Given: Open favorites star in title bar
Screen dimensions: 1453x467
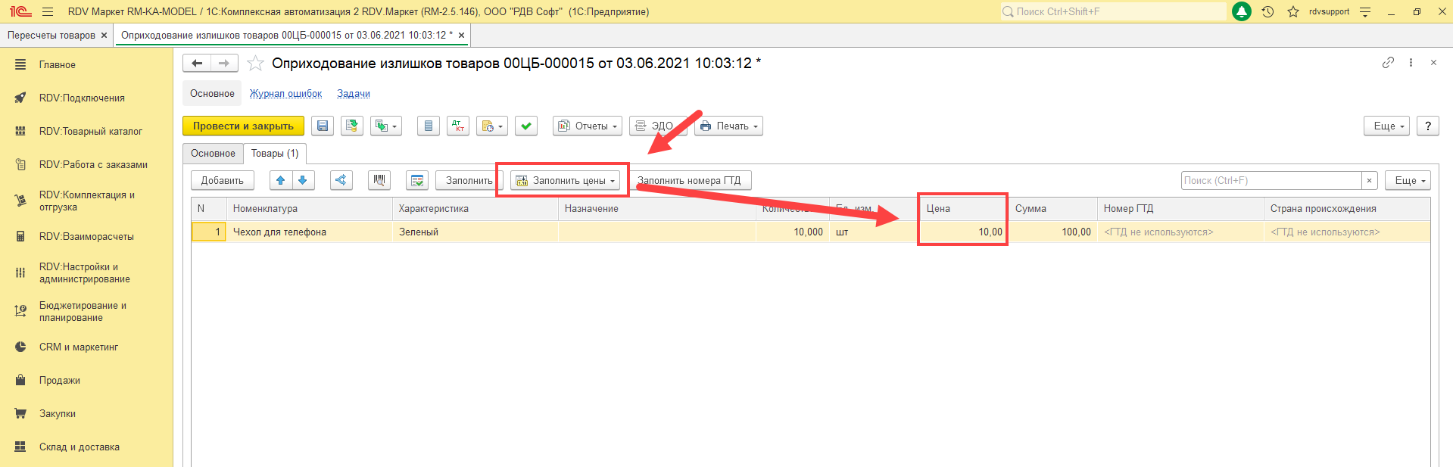Looking at the screenshot, I should (1293, 11).
